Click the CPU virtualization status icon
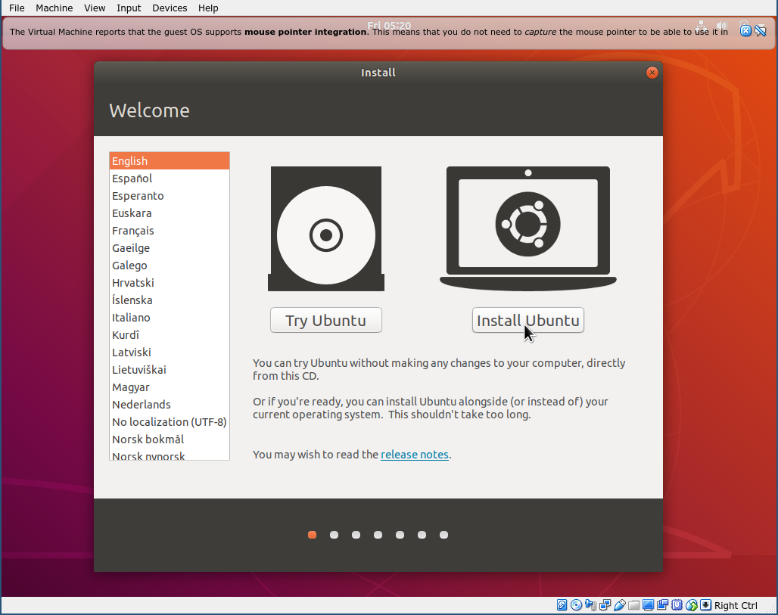778x615 pixels. pyautogui.click(x=677, y=605)
